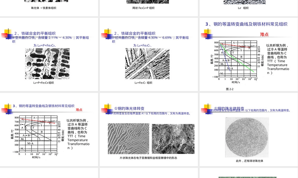The image size is (298, 178).
Task: Open the 片状珠光体 two-image slide thumbnail
Action: coord(149,130)
